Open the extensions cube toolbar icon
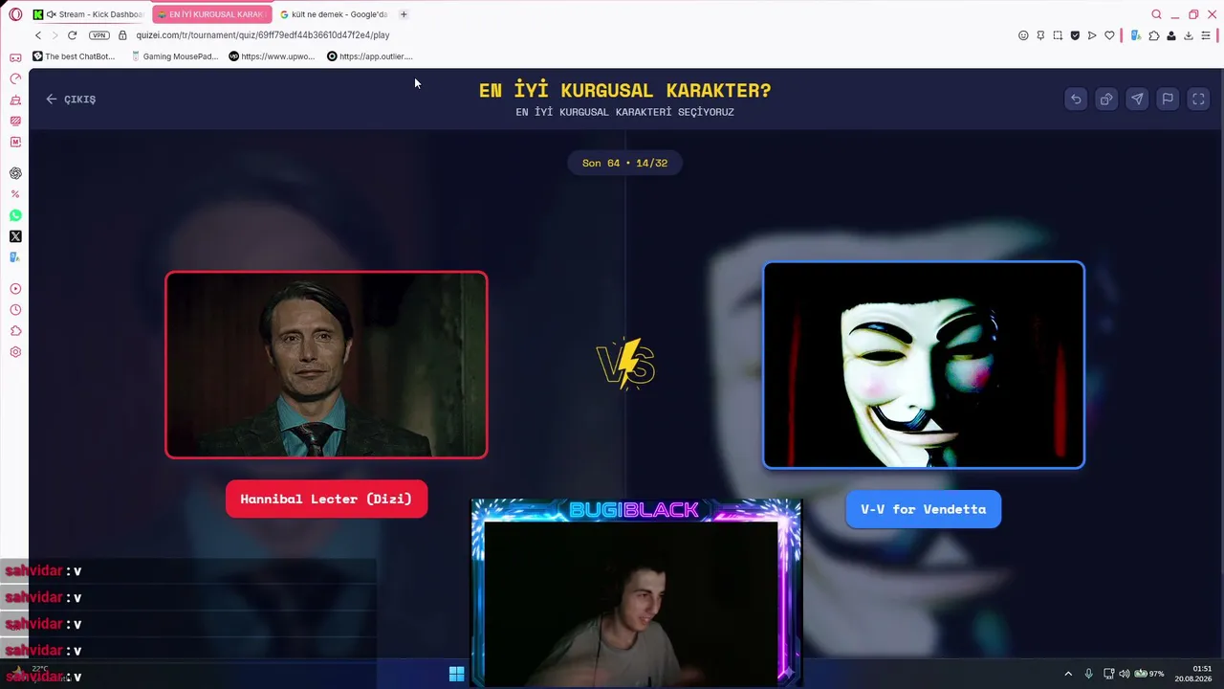 (1154, 35)
